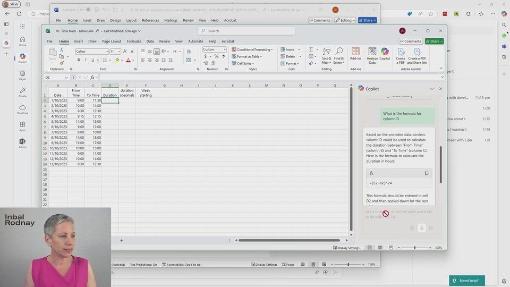Expand Conditional Formatting menu
The image size is (510, 287).
[252, 49]
